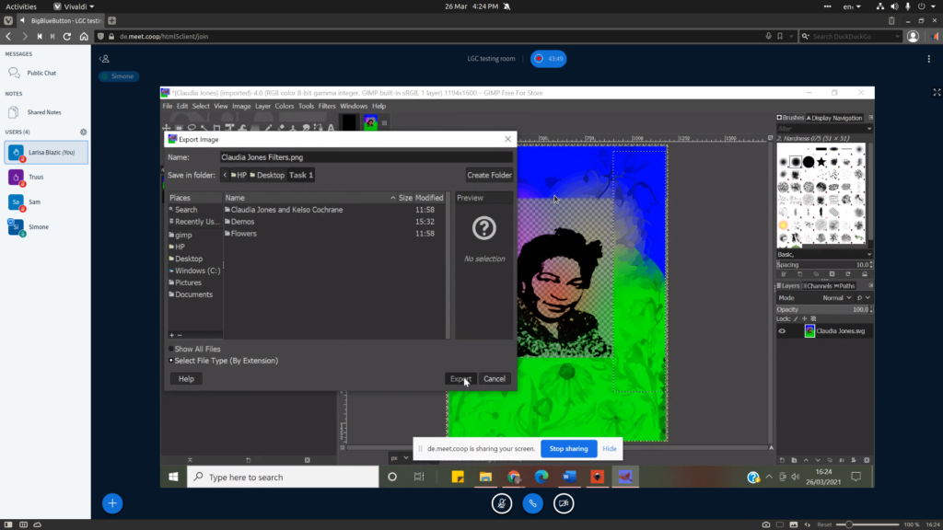Open the layer Mode dropdown showing Normal

point(837,298)
